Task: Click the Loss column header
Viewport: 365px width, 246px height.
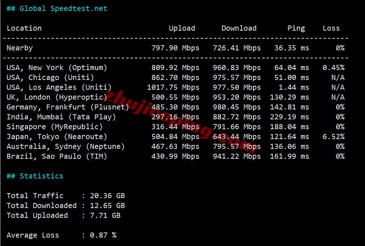Action: (x=331, y=28)
